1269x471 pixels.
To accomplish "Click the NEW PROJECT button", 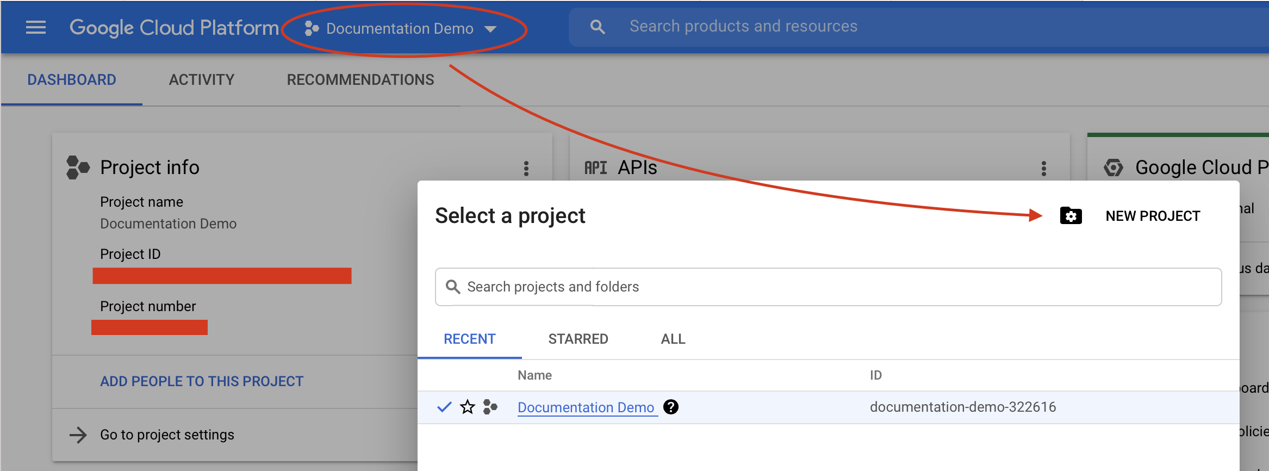I will click(x=1153, y=216).
